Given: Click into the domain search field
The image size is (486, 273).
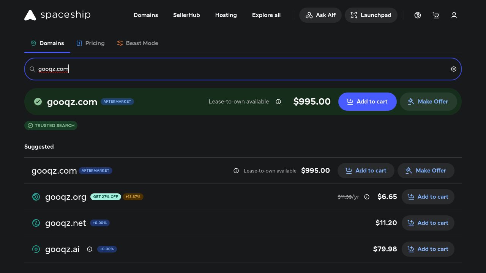Looking at the screenshot, I should (x=243, y=69).
